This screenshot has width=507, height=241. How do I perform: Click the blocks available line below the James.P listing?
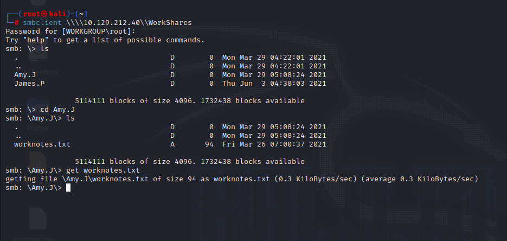(190, 100)
